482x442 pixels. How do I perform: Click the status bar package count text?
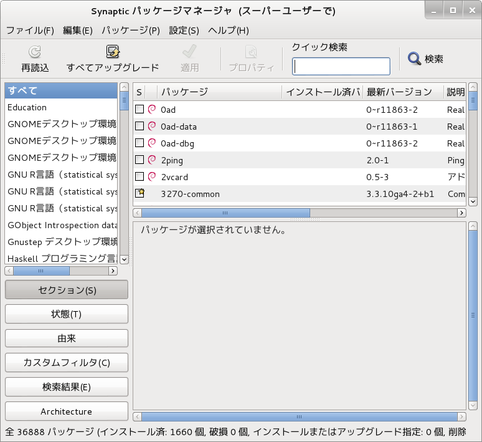point(236,432)
